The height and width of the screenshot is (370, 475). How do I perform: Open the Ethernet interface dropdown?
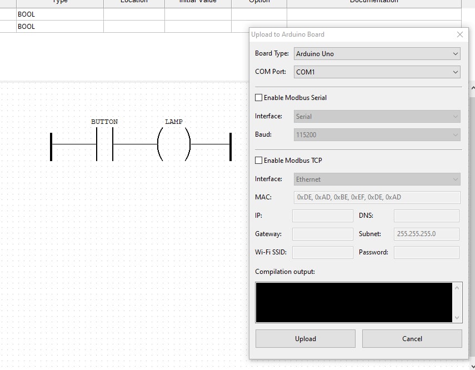[377, 179]
